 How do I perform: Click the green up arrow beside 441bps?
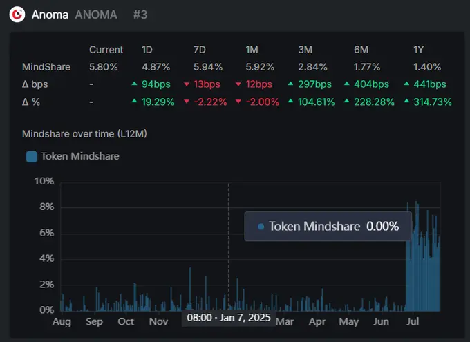point(406,84)
